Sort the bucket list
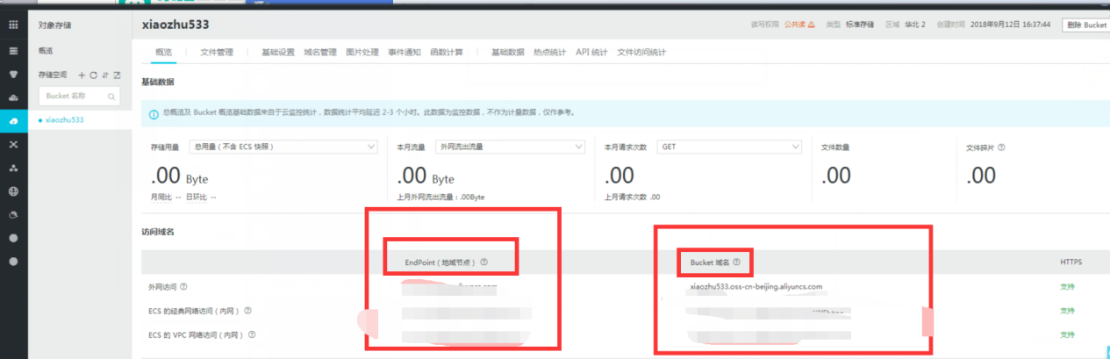Viewport: 1110px width, 359px height. click(x=104, y=75)
